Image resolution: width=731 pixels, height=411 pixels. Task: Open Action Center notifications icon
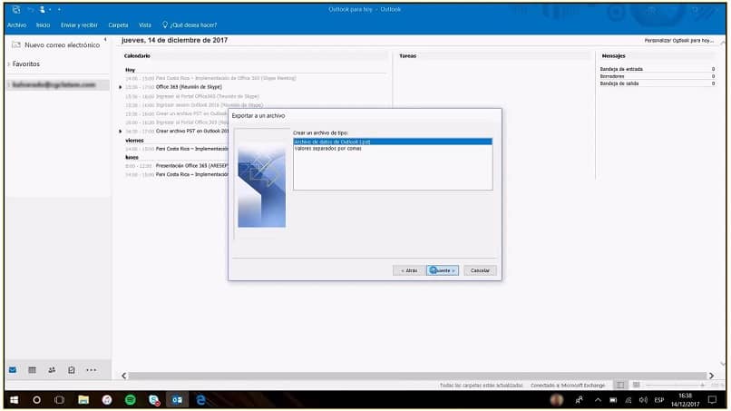point(712,400)
